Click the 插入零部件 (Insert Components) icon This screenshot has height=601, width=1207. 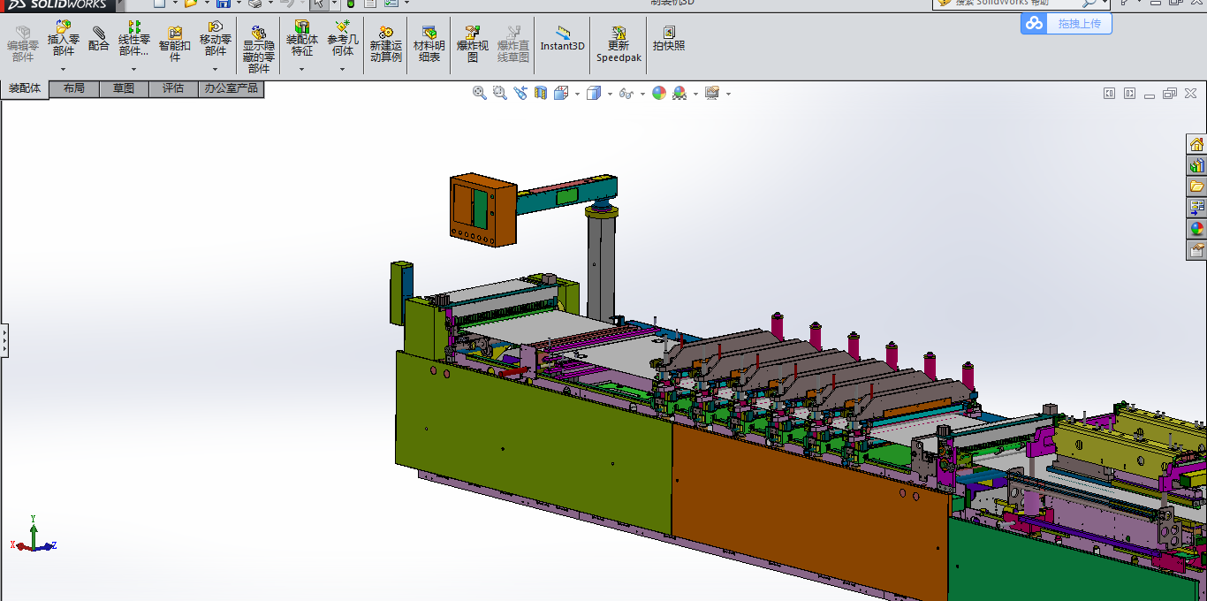tap(63, 28)
